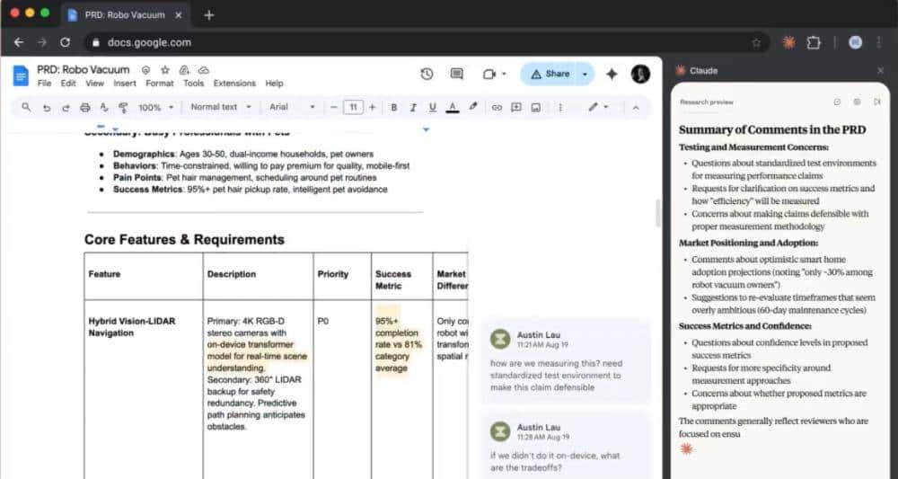Open version history clock icon
The height and width of the screenshot is (479, 898).
(x=427, y=74)
